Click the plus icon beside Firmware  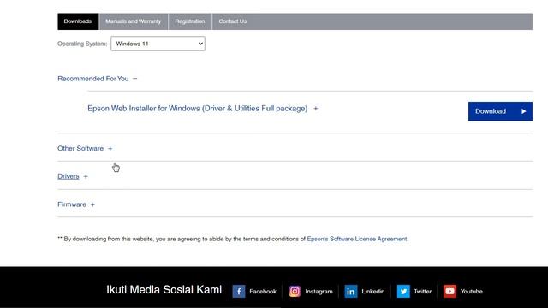pos(92,204)
